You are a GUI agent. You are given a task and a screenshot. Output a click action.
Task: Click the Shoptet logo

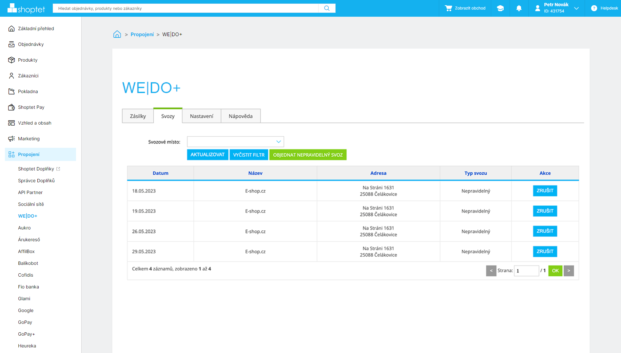[x=26, y=8]
